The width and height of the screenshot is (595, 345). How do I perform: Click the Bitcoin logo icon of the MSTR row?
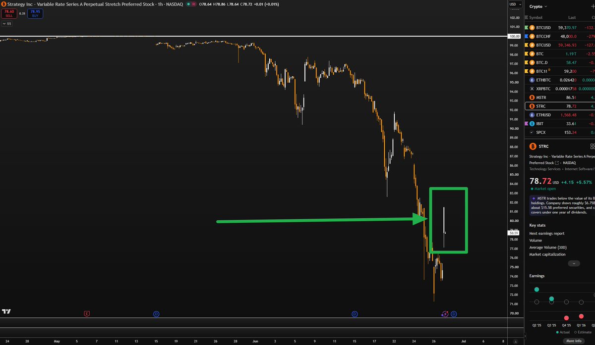click(x=532, y=98)
